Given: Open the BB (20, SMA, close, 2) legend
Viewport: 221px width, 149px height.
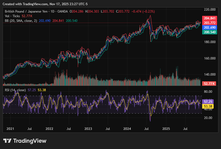Looking at the screenshot, I should point(21,21).
